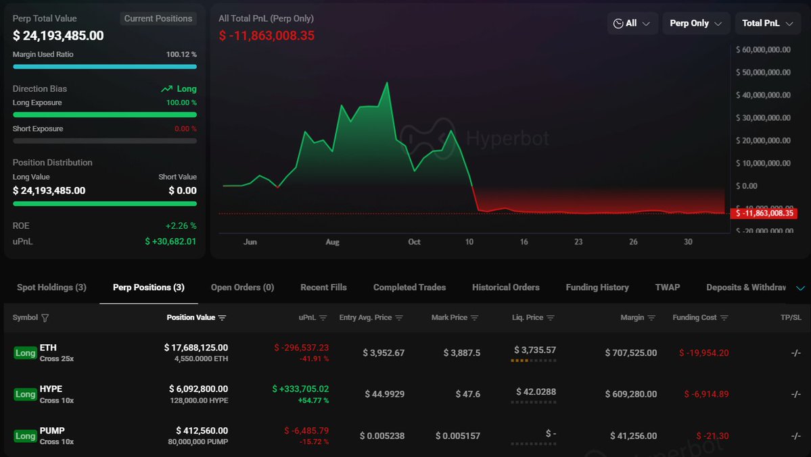
Task: Expand the hidden tabs chevron
Action: pyautogui.click(x=800, y=288)
